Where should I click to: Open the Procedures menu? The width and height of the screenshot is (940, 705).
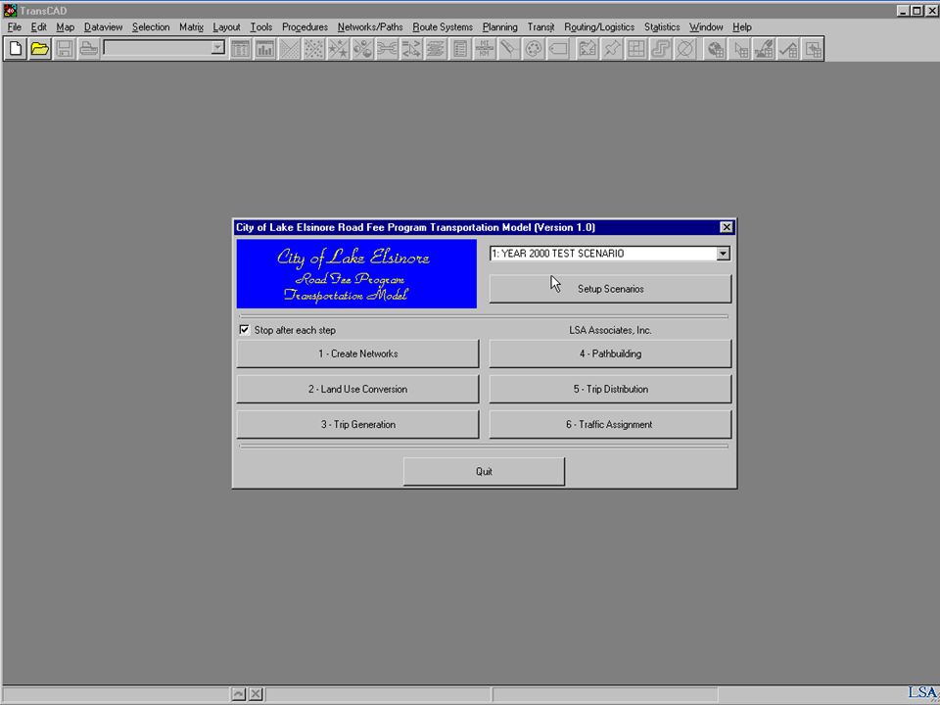tap(305, 27)
